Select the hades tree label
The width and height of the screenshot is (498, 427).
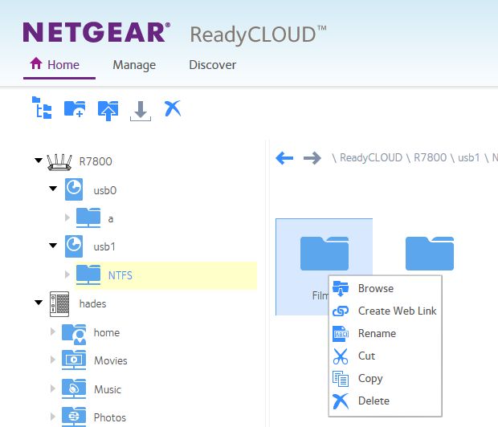92,304
